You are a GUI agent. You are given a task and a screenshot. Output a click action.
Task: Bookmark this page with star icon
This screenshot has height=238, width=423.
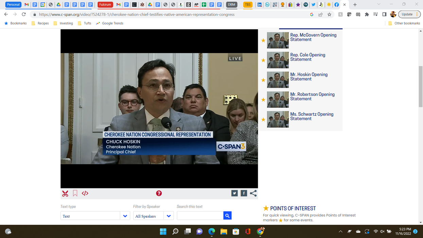pyautogui.click(x=329, y=14)
